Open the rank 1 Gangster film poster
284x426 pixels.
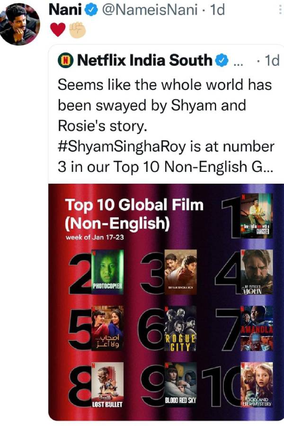257,216
